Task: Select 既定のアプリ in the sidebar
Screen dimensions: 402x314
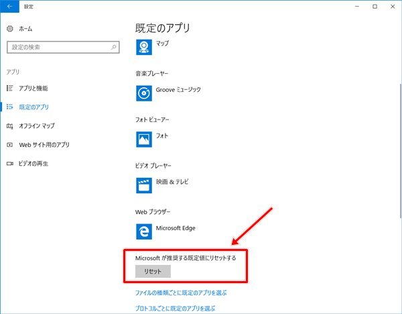Action: (x=34, y=107)
